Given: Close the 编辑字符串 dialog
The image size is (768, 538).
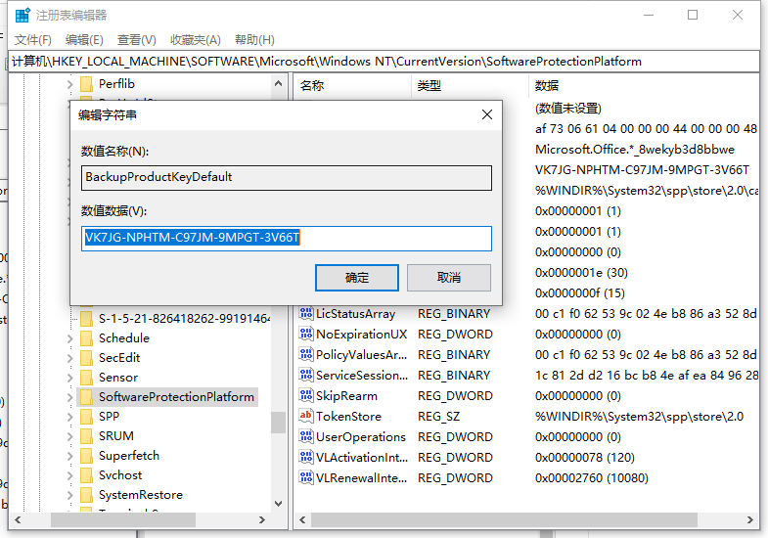Looking at the screenshot, I should tap(486, 115).
